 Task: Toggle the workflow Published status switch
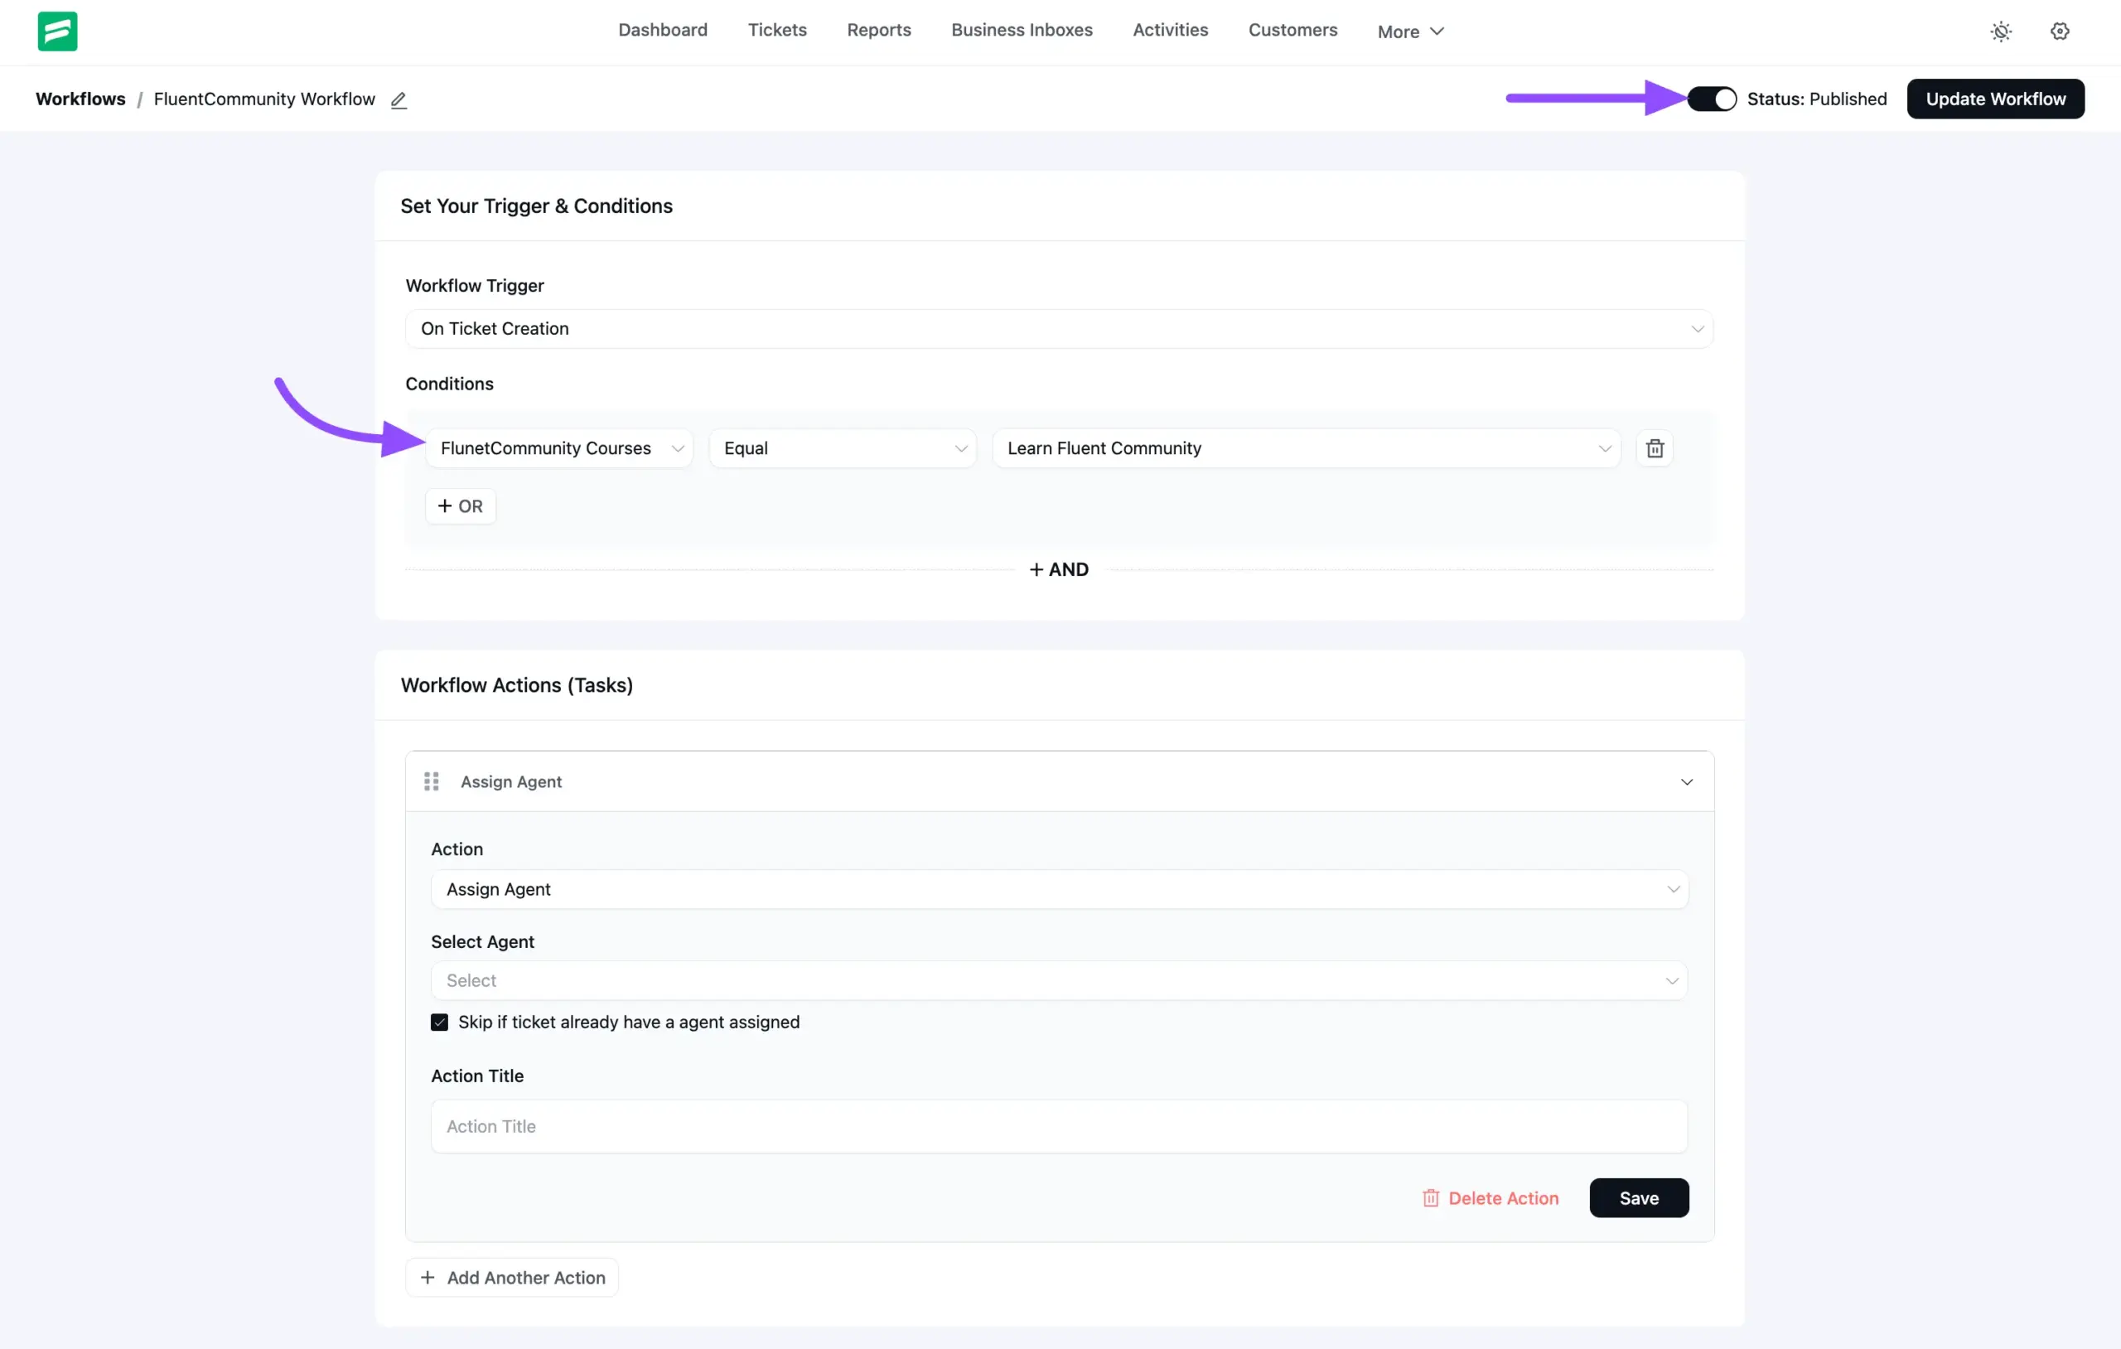coord(1712,99)
